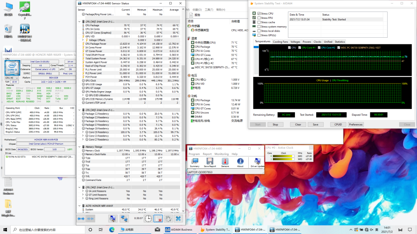This screenshot has height=234, width=417.
Task: Switch to the Cooling Fans tab
Action: click(280, 42)
